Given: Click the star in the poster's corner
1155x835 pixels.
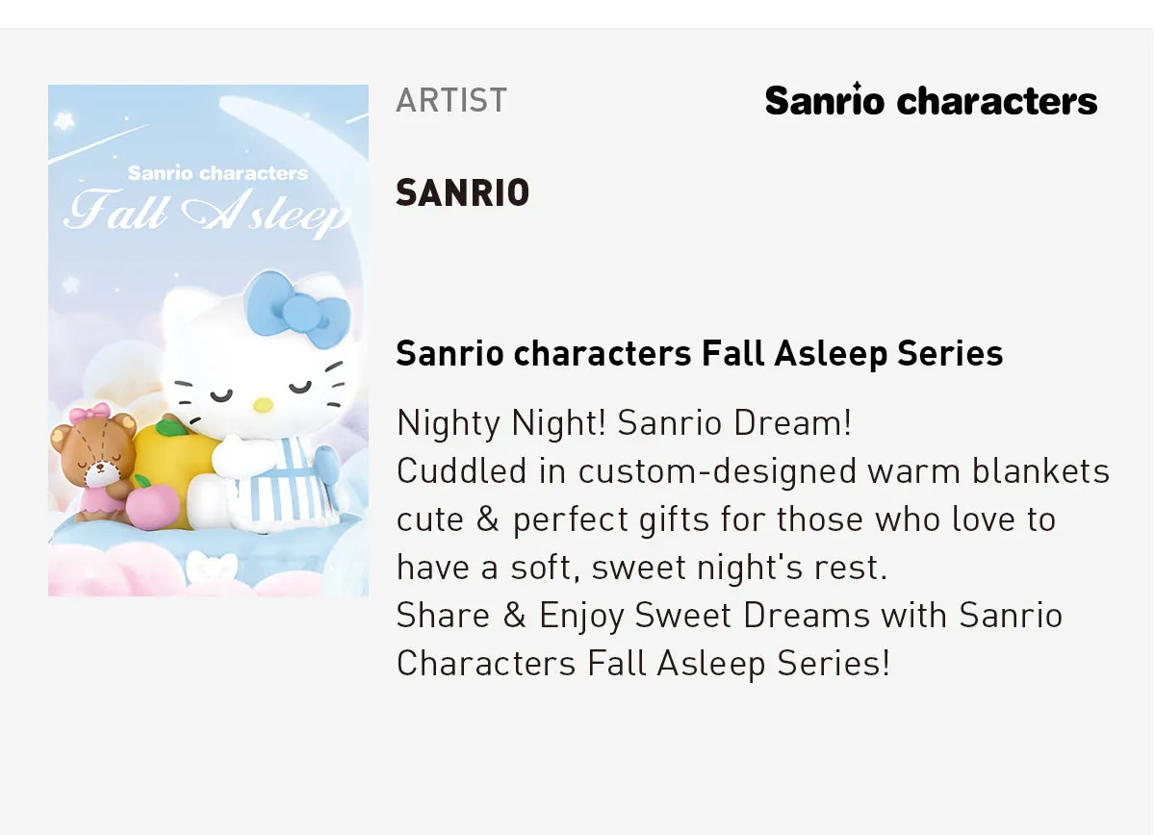Looking at the screenshot, I should [65, 122].
